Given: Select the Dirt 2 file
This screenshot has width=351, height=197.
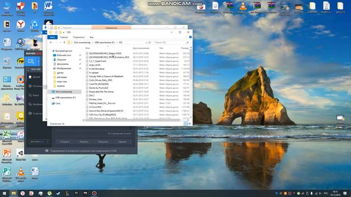Looking at the screenshot, I should pos(92,96).
